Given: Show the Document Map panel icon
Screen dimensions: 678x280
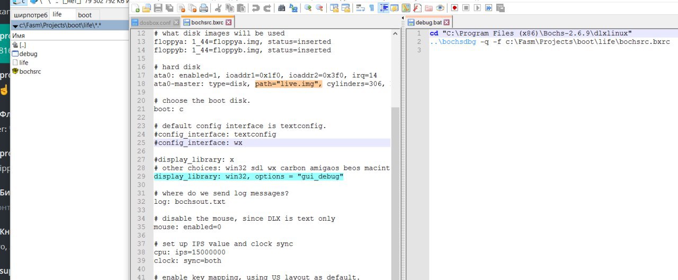Looking at the screenshot, I should tap(405, 8).
